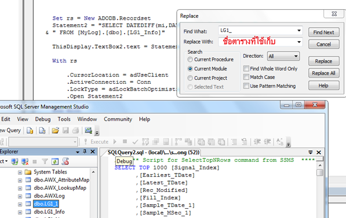Click the Refresh icon in Object Explorer
Viewport: 346px width, 218px height.
(55, 162)
